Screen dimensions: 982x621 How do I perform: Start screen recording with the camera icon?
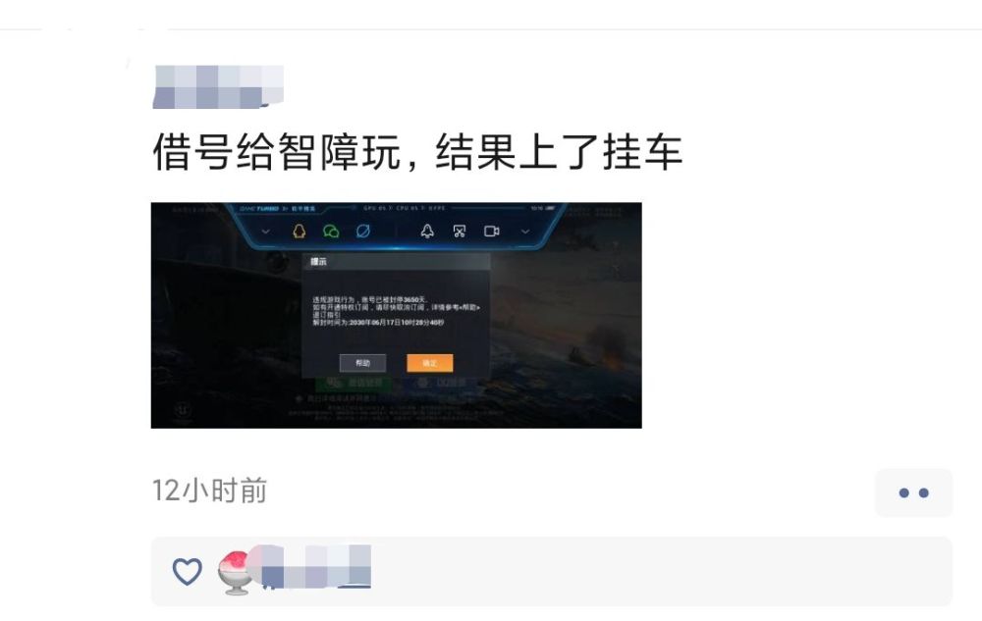492,232
